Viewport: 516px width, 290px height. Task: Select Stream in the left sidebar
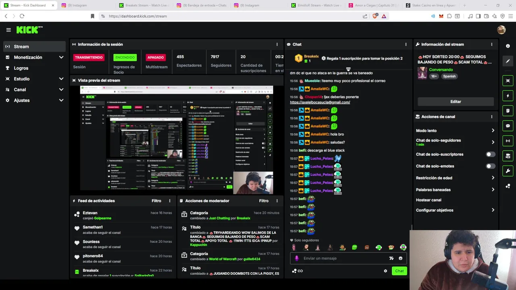point(34,46)
